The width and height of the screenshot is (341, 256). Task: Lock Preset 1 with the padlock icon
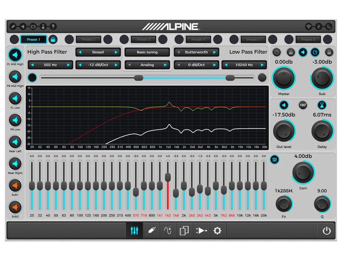click(53, 39)
